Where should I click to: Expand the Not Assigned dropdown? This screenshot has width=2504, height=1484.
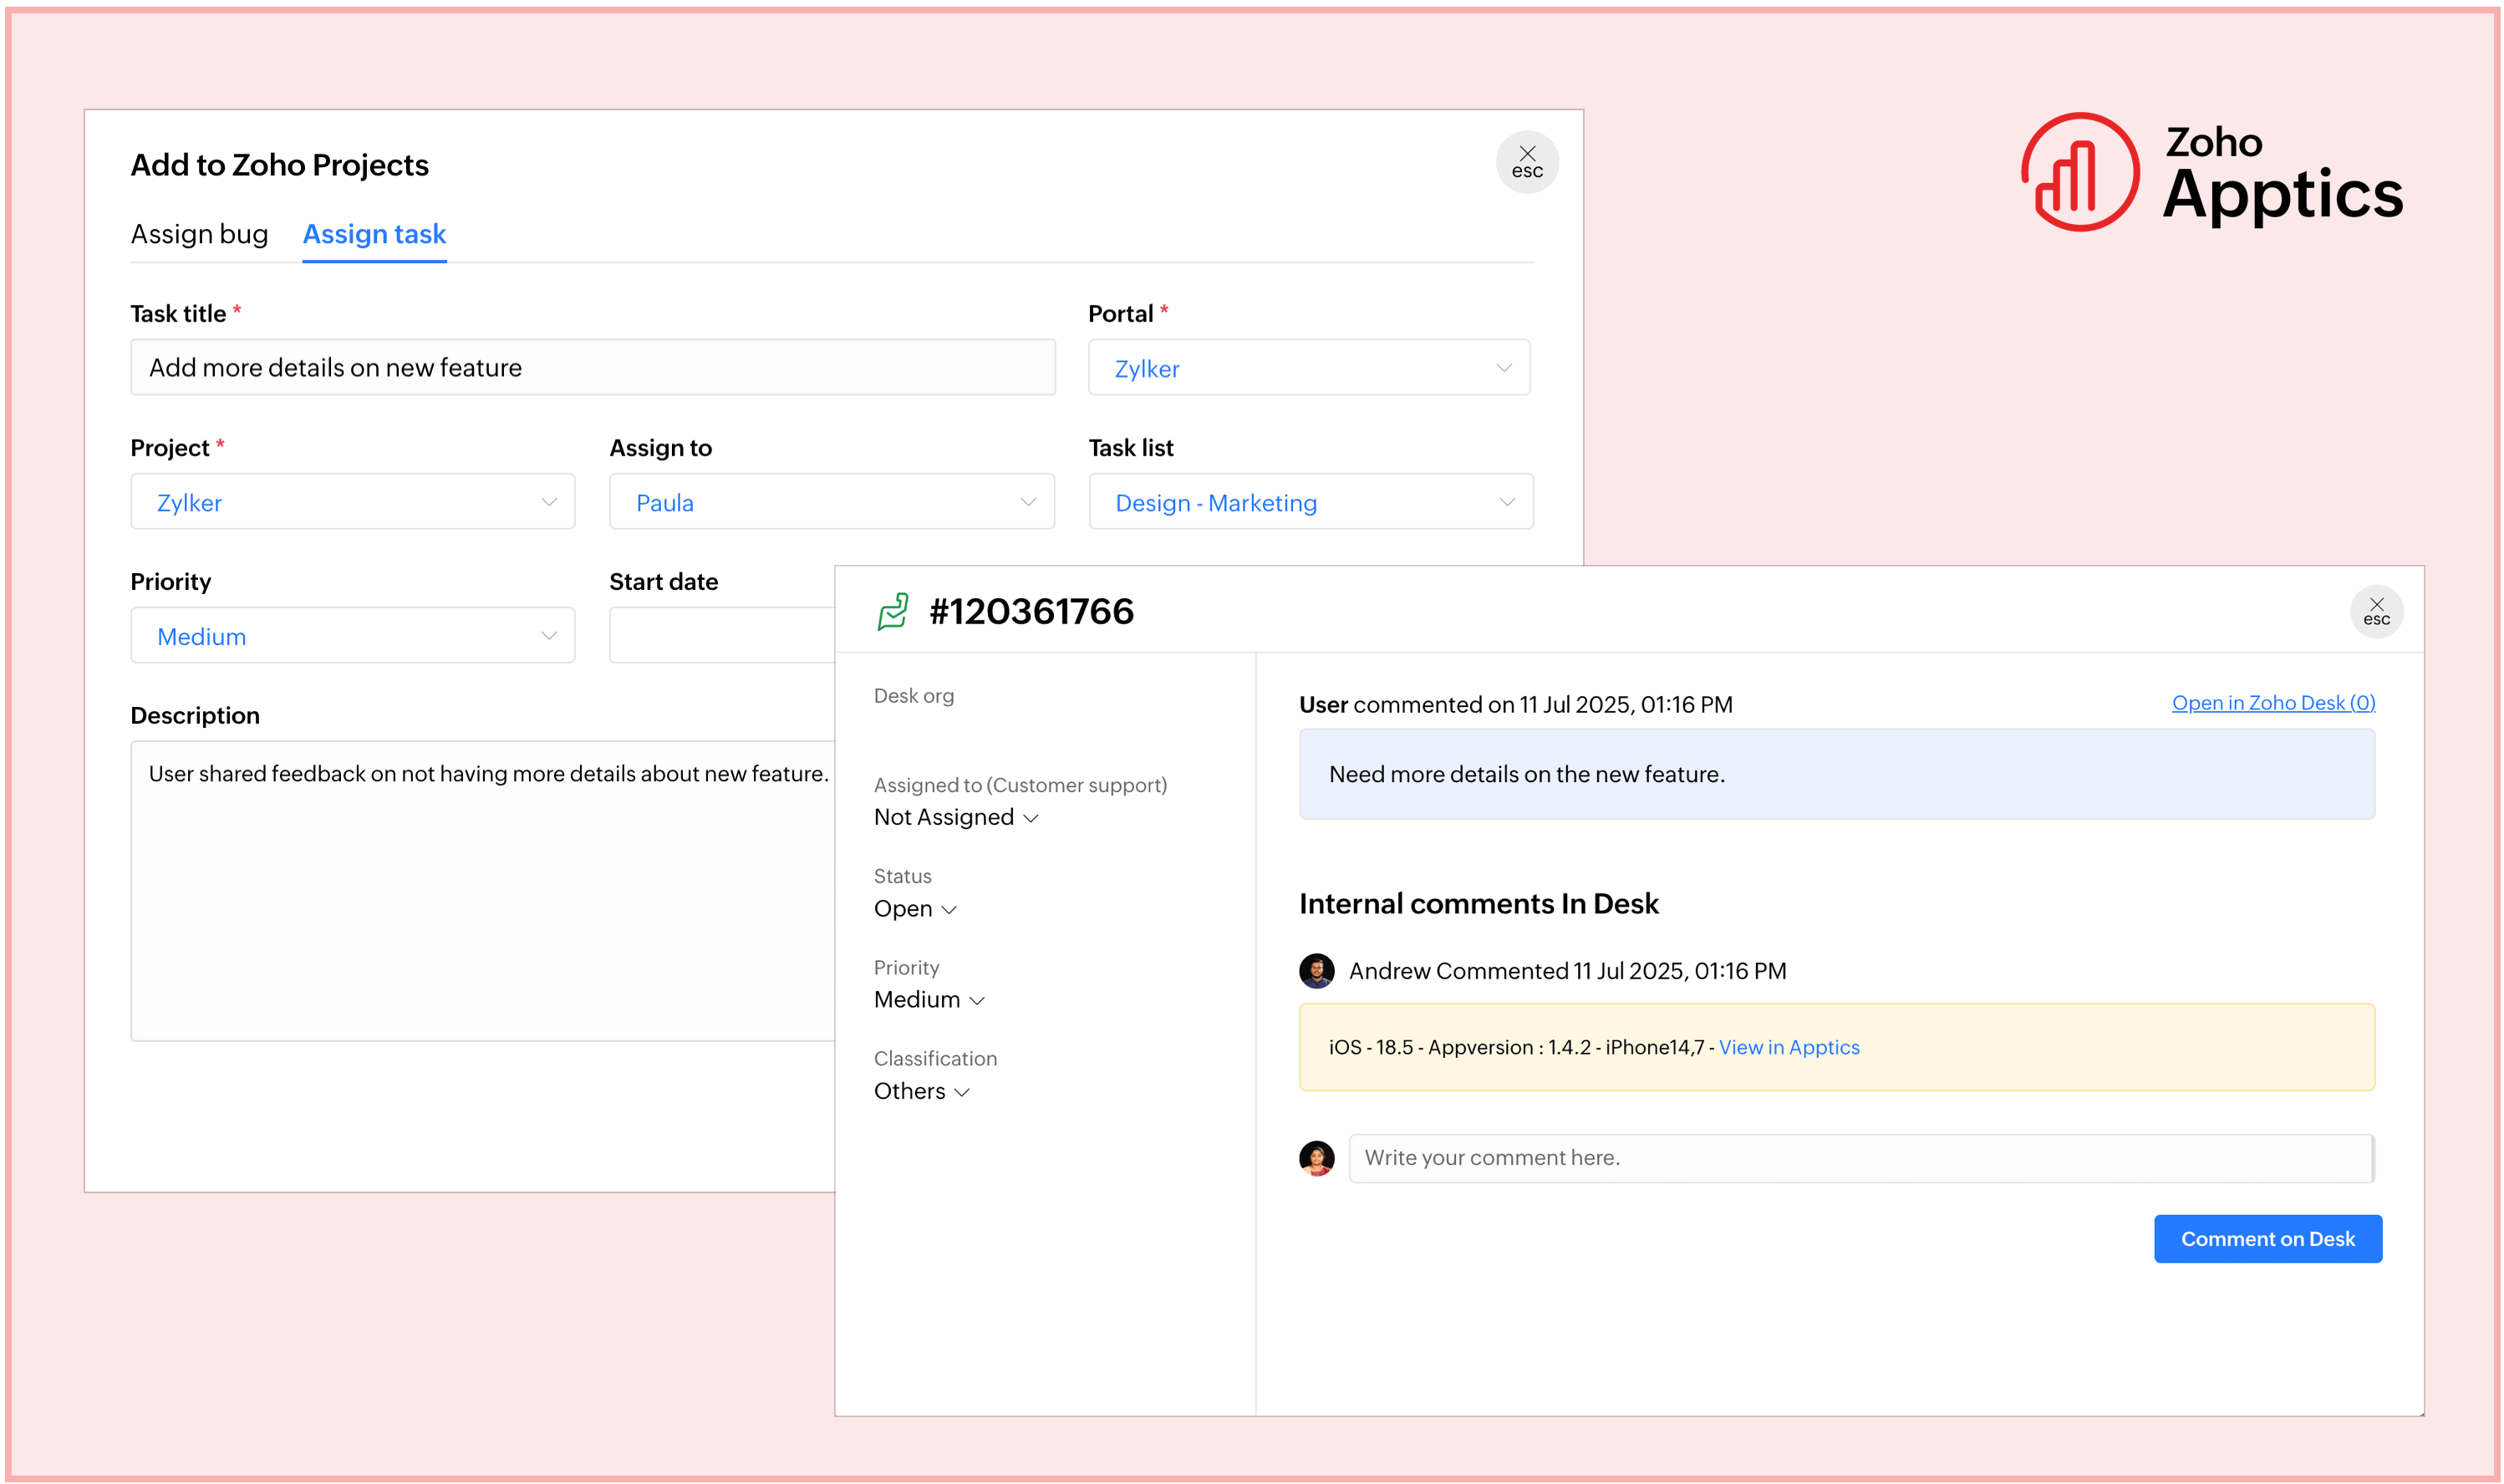point(955,817)
